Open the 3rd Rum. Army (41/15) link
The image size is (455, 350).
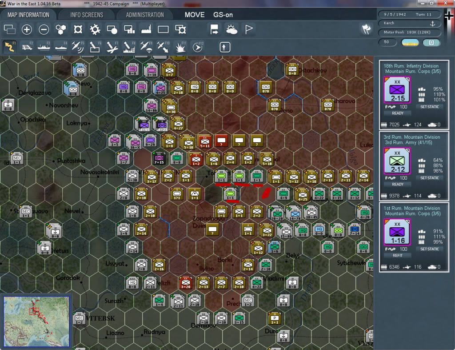pos(408,143)
